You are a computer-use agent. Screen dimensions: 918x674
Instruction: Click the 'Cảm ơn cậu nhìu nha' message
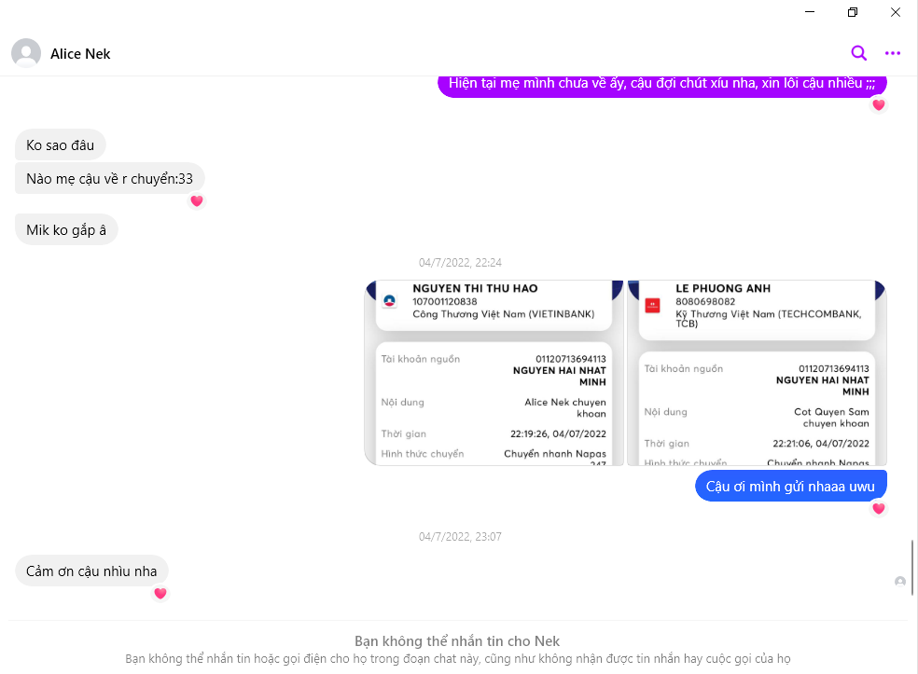[91, 571]
